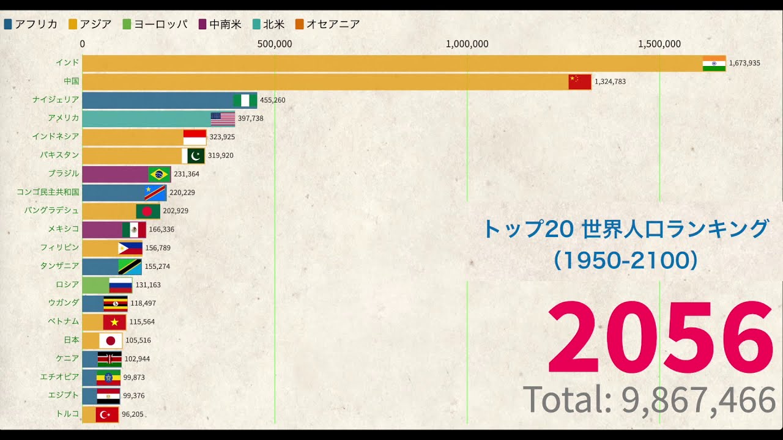
Task: Click Nigeria's value 455,260
Action: pos(272,100)
